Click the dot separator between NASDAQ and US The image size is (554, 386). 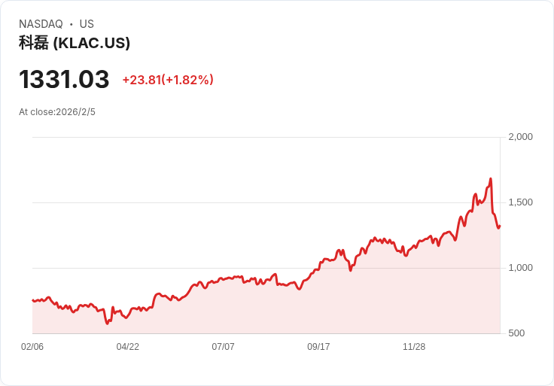pos(72,24)
